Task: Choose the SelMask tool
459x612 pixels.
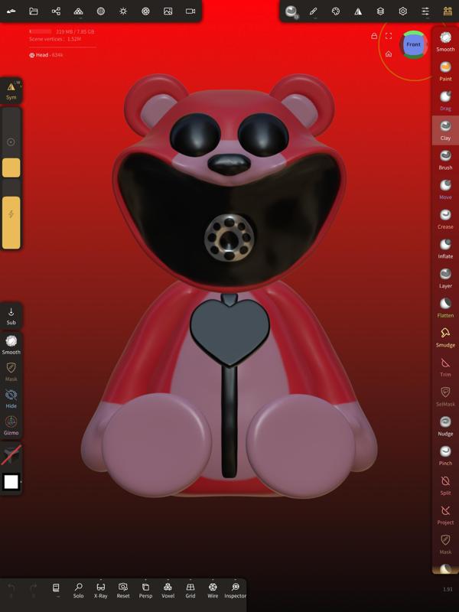Action: pyautogui.click(x=445, y=396)
